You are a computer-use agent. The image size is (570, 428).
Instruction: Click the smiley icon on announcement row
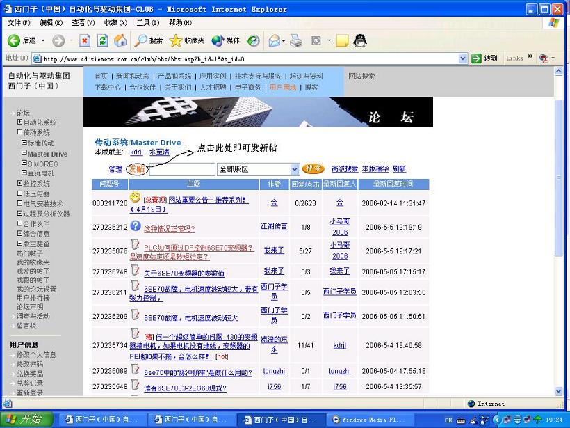(x=135, y=198)
